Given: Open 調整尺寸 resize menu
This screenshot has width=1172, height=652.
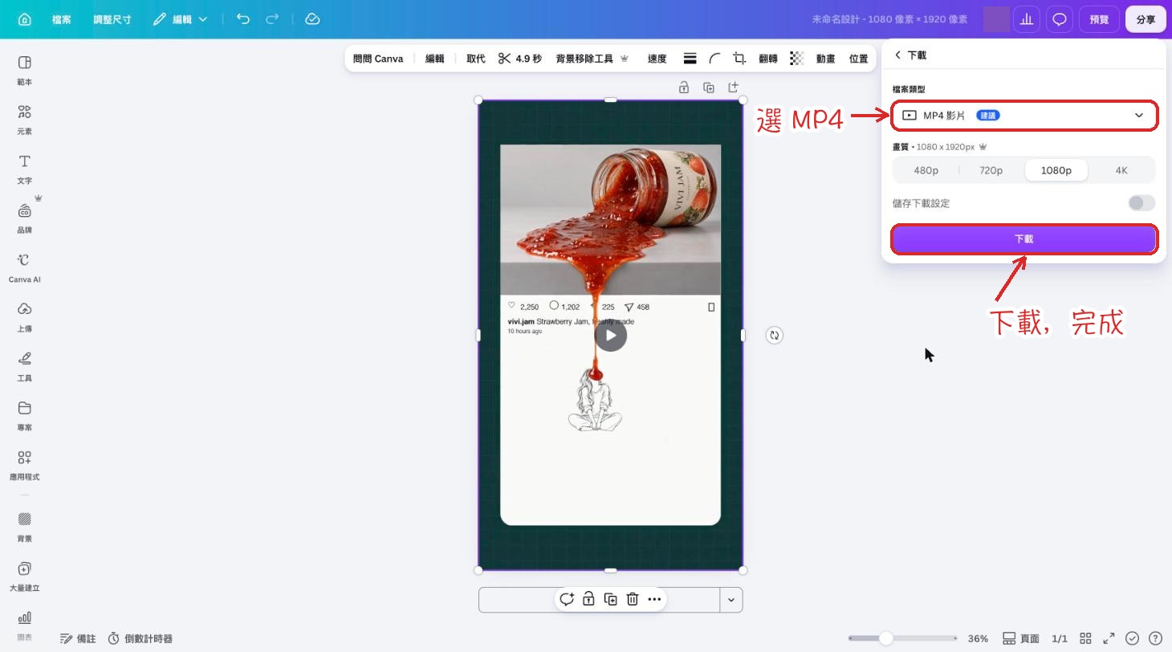Looking at the screenshot, I should 112,19.
